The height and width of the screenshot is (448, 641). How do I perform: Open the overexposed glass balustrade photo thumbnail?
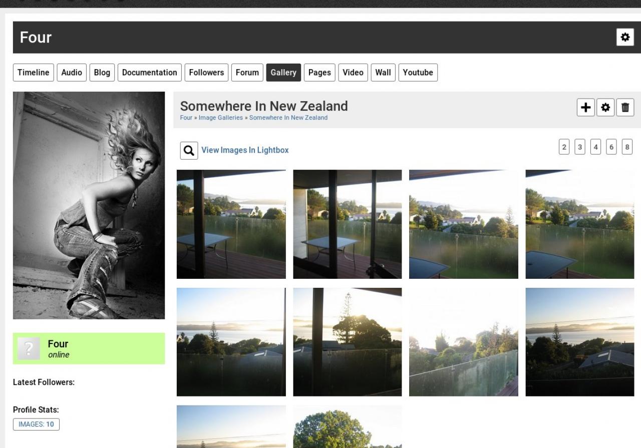pyautogui.click(x=464, y=342)
